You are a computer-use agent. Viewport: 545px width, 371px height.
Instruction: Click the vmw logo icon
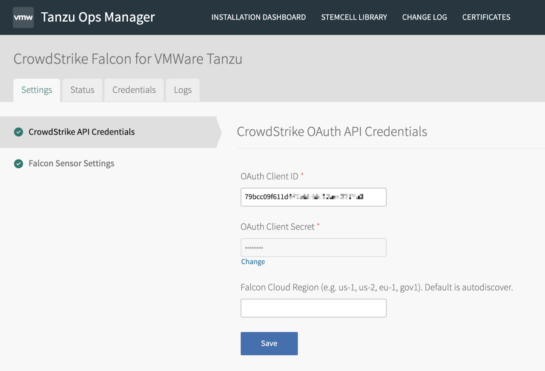click(x=23, y=17)
